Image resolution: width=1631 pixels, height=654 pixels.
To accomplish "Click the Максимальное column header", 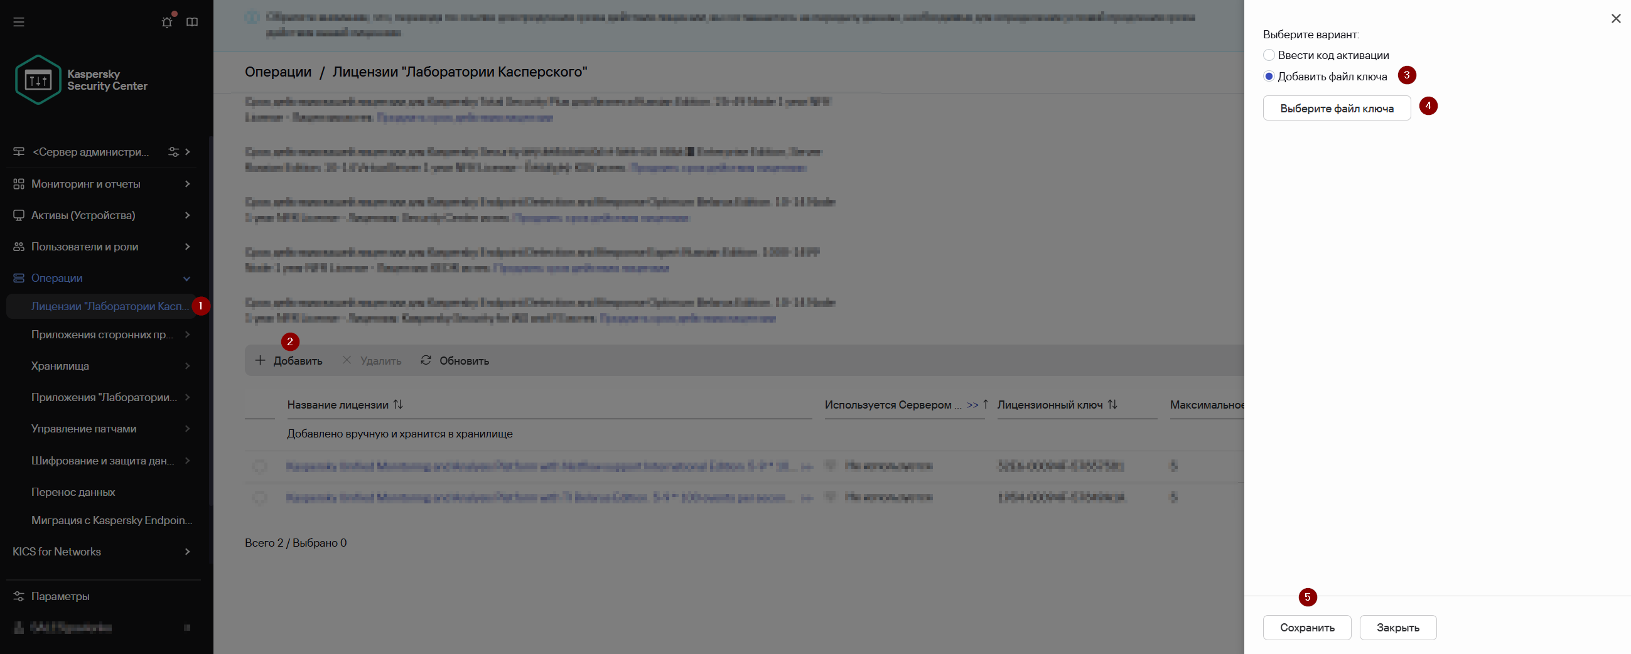I will (1207, 405).
